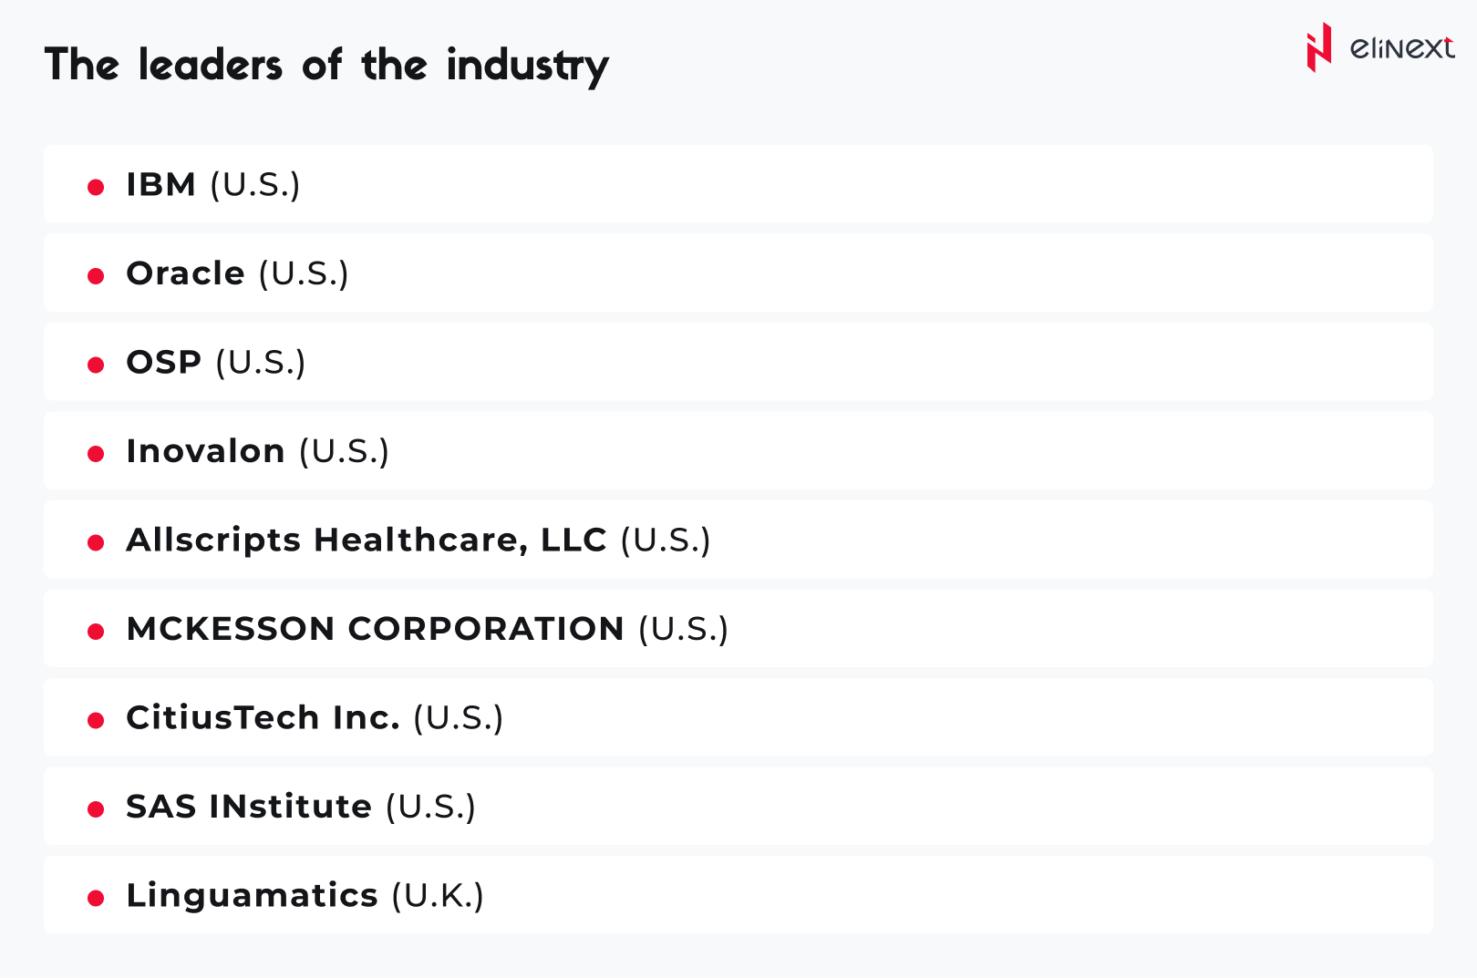
Task: Click the red bullet beside IBM
Action: (x=96, y=187)
